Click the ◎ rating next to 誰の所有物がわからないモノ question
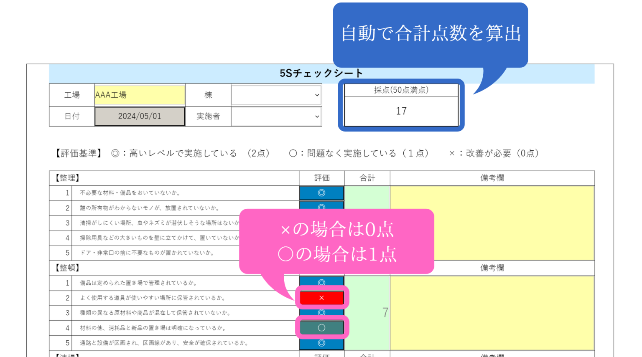 click(322, 208)
